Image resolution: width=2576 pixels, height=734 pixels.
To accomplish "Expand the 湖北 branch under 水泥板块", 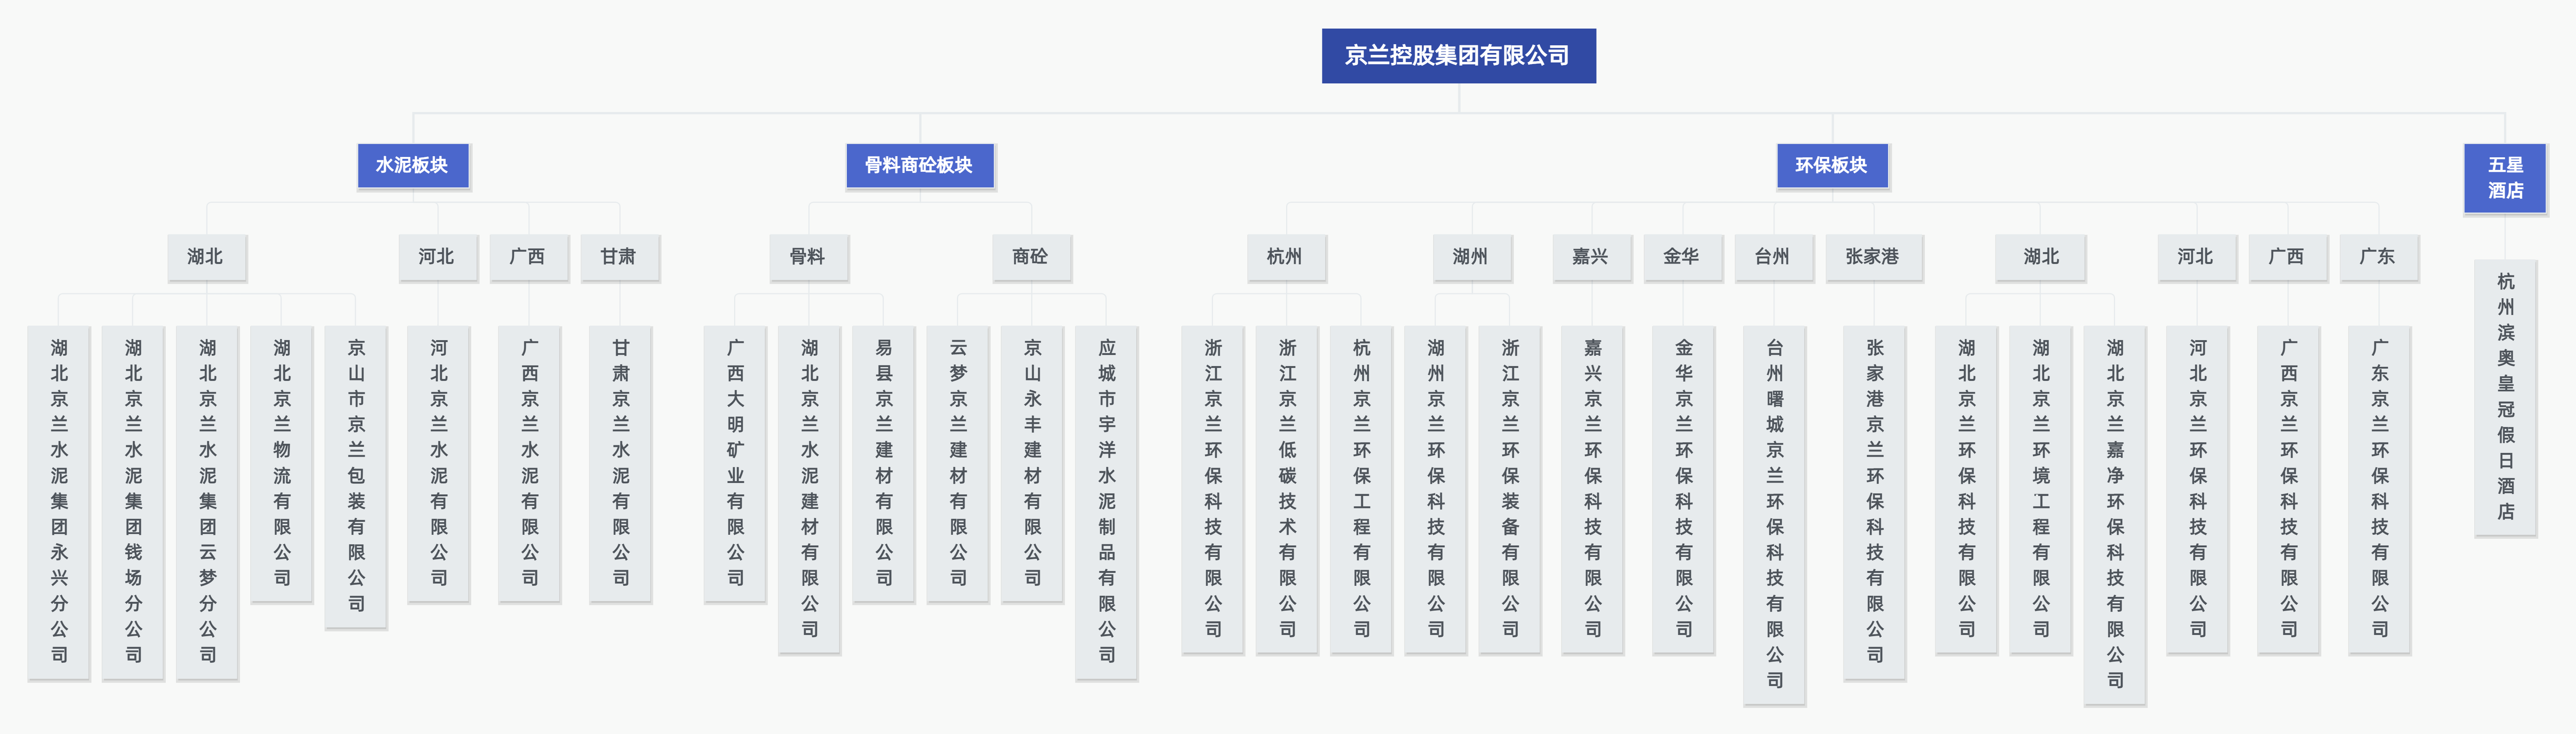I will 207,257.
